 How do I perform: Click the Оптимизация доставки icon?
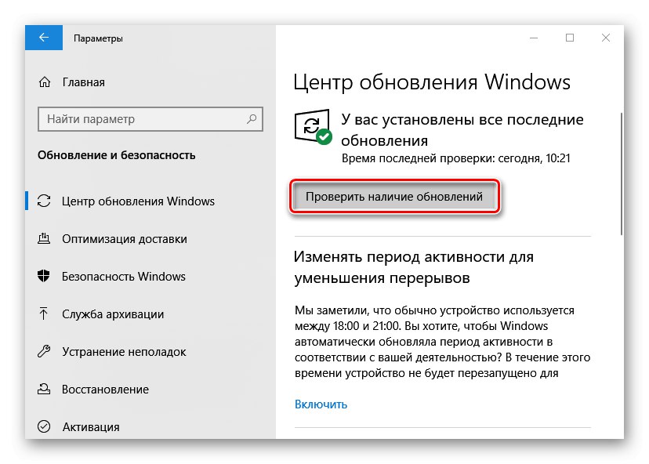[x=44, y=238]
